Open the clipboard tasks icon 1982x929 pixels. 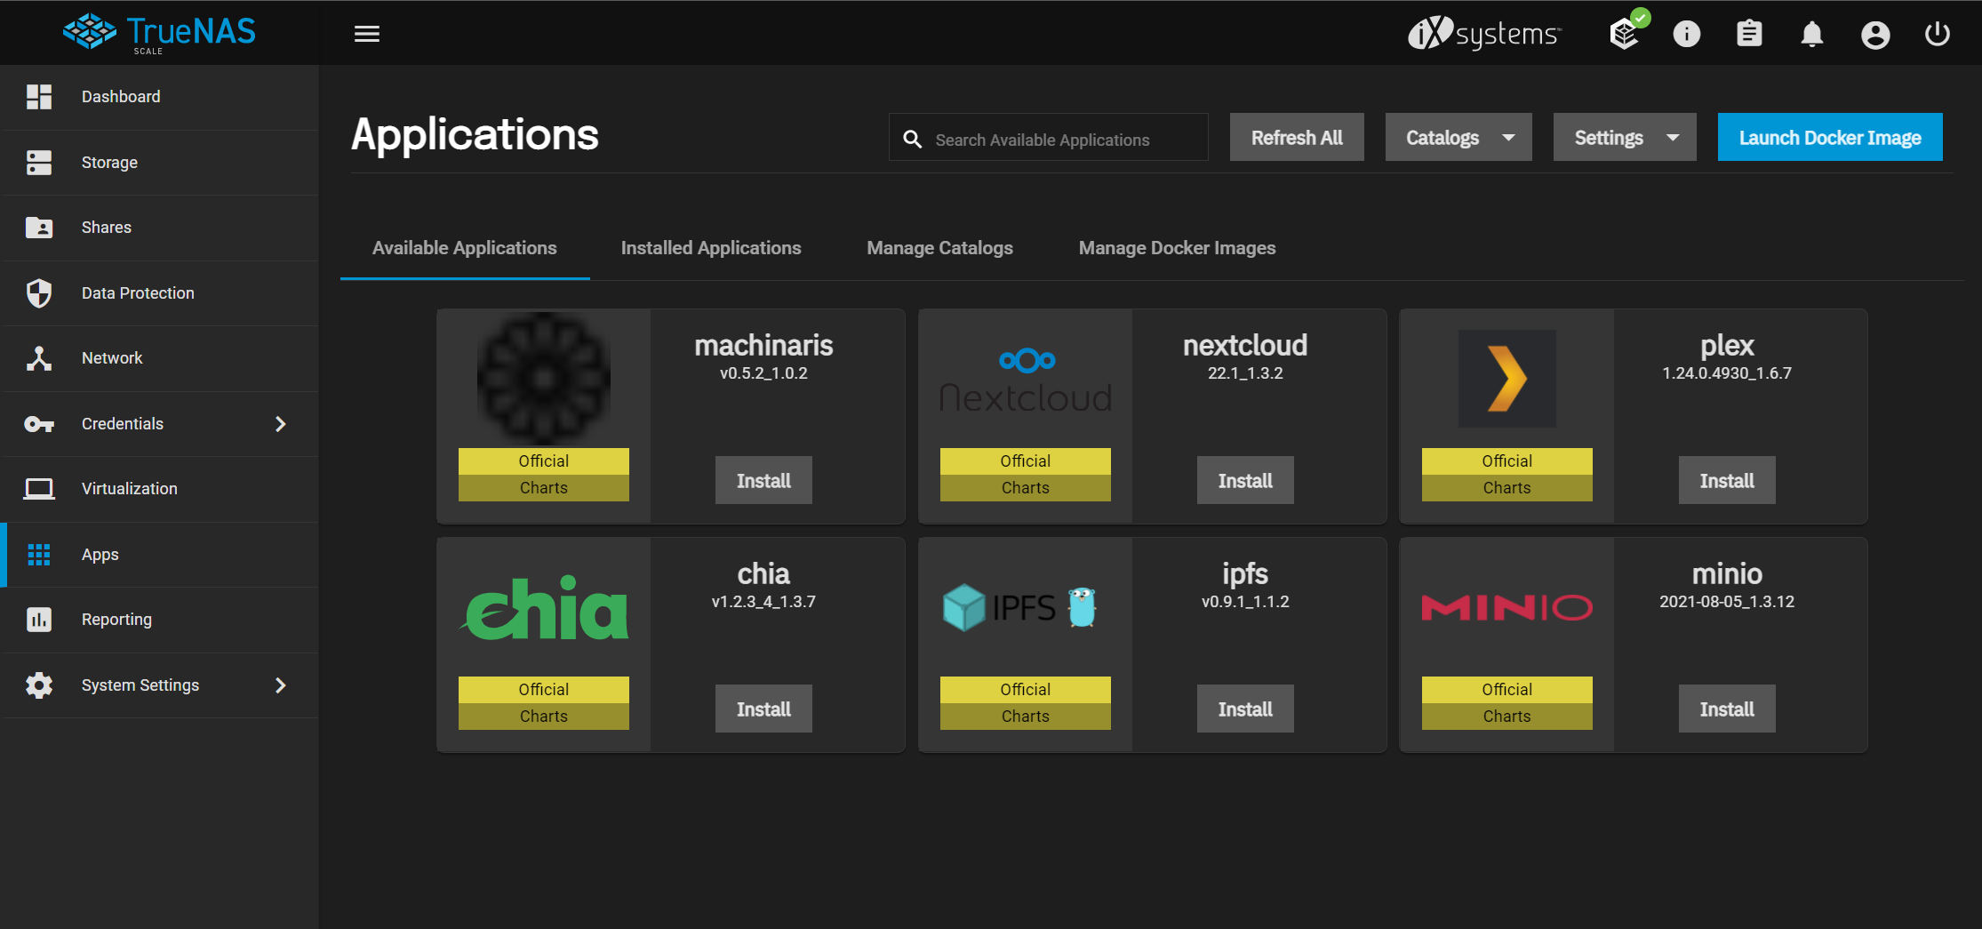1749,34
